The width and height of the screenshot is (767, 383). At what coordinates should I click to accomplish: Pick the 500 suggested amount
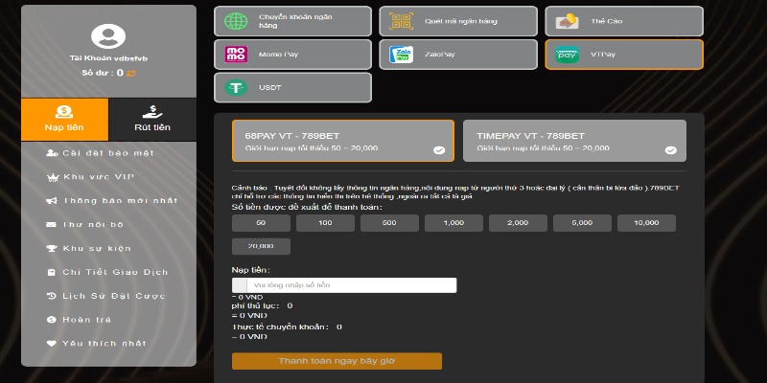click(390, 223)
